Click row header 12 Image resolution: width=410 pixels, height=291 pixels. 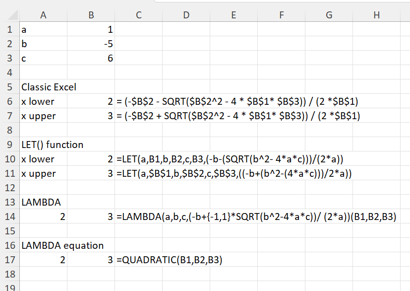[9, 188]
